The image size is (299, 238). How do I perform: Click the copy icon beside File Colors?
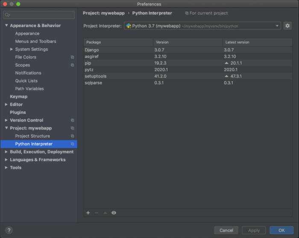(72, 57)
